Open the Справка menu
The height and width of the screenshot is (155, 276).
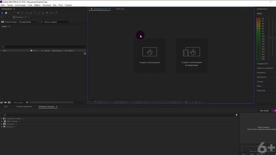coord(68,5)
